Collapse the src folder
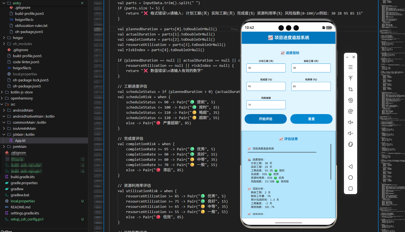The image size is (405, 232). coord(2,104)
